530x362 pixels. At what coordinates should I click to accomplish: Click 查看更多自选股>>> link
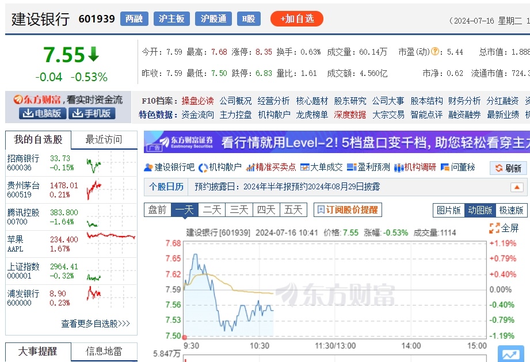[x=96, y=323]
